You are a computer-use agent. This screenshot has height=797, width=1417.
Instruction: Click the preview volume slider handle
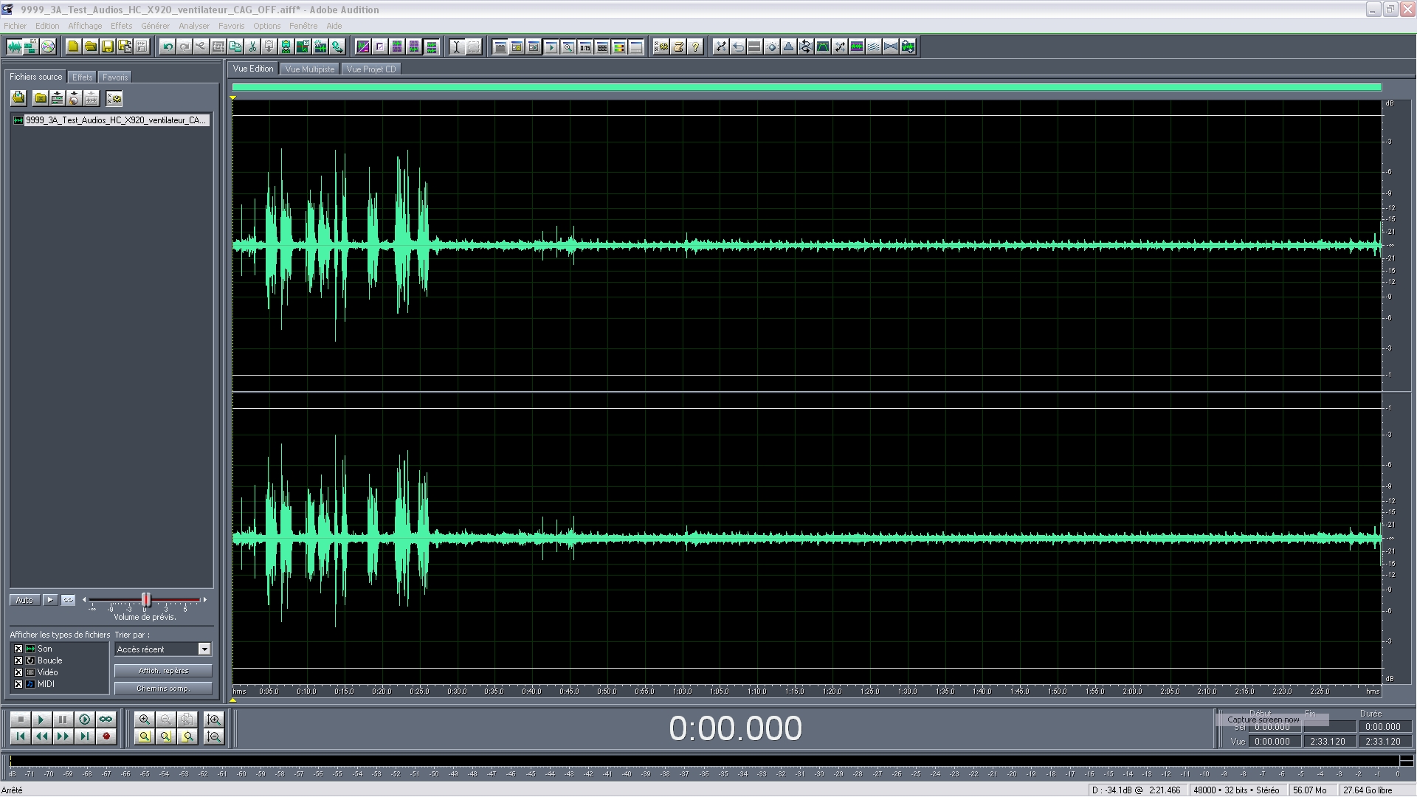pyautogui.click(x=146, y=600)
